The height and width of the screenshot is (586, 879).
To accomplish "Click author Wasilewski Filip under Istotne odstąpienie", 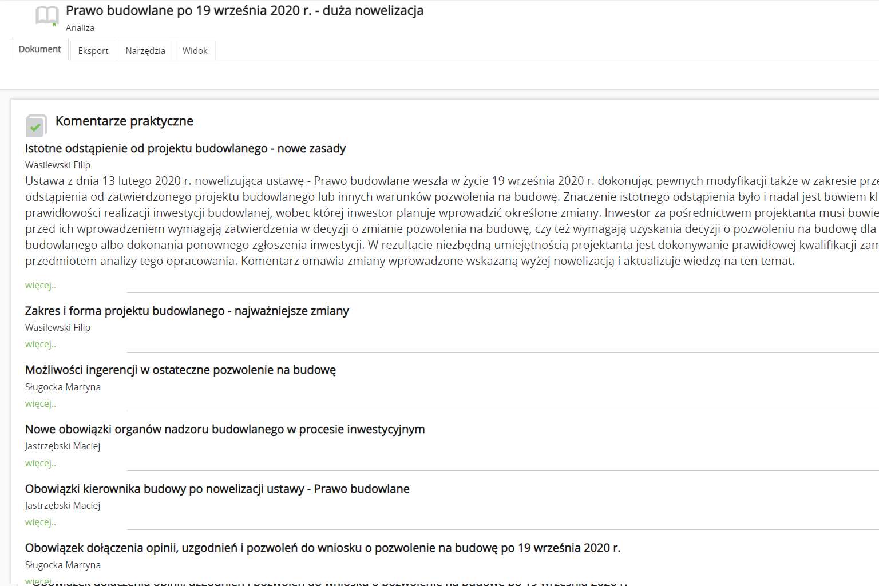I will [58, 165].
